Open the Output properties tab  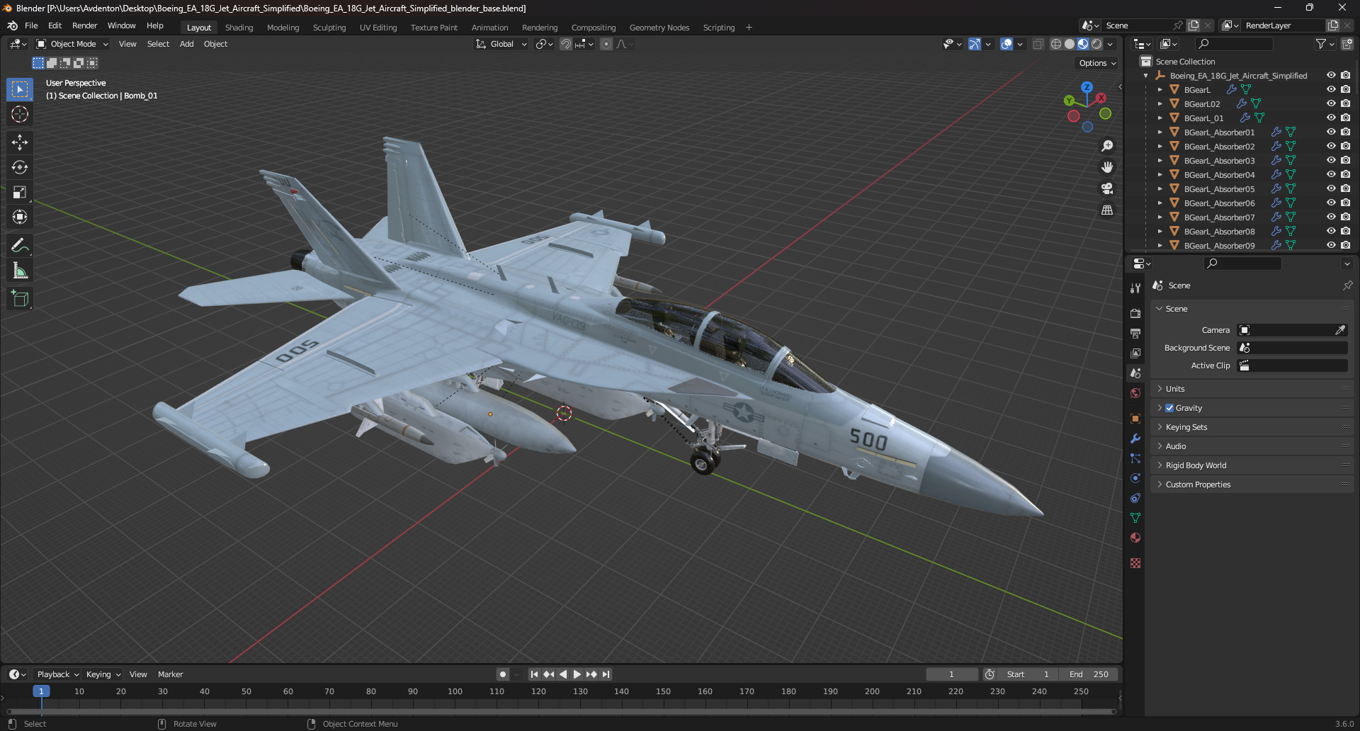click(x=1135, y=333)
